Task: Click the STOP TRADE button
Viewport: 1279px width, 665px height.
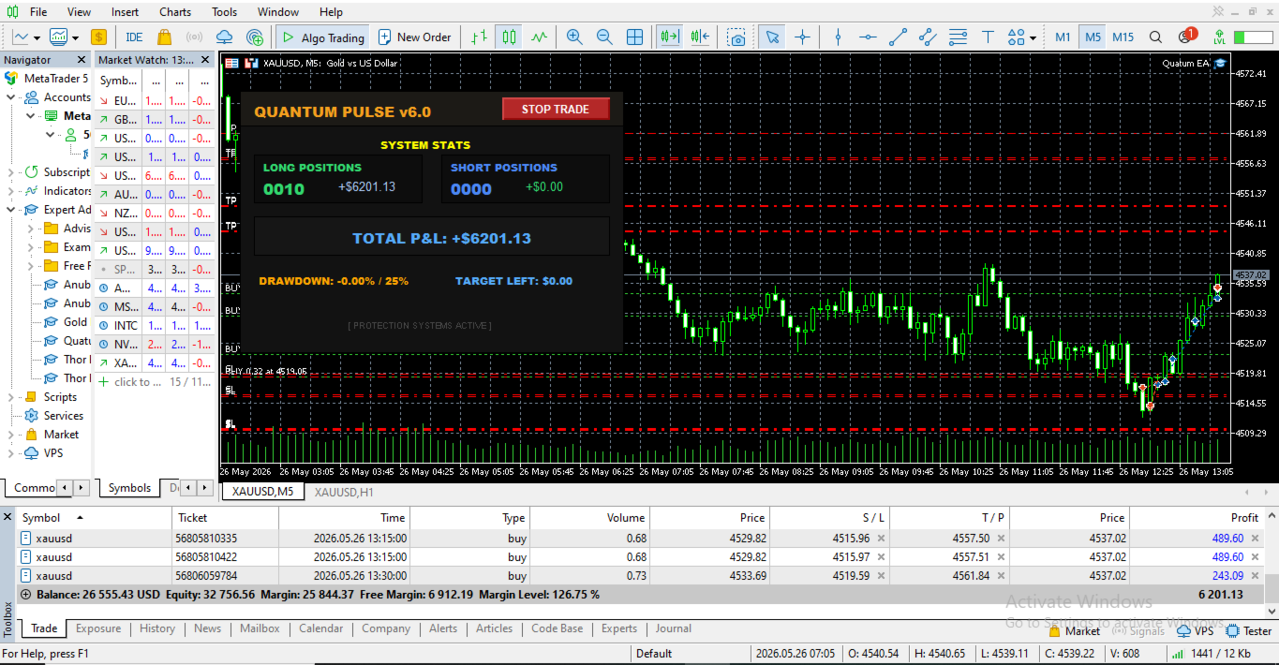Action: pyautogui.click(x=556, y=109)
